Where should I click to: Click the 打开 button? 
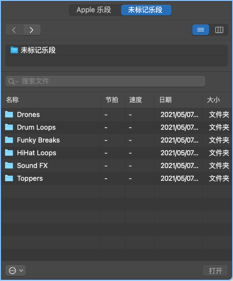click(215, 270)
